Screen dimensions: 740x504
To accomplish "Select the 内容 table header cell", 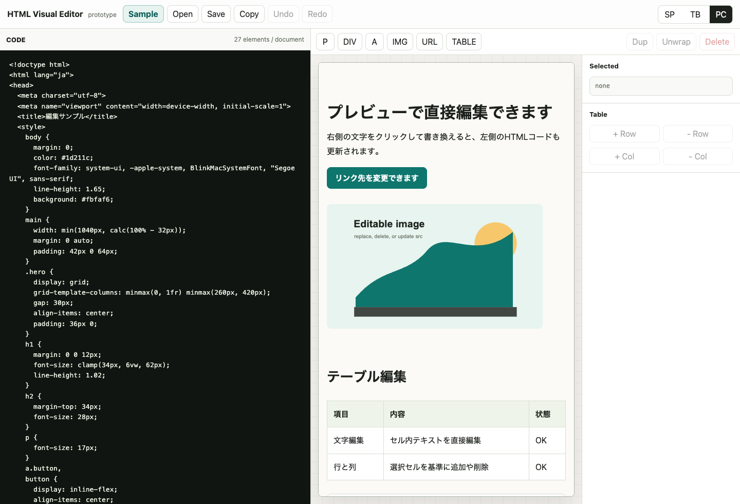I will click(x=456, y=414).
